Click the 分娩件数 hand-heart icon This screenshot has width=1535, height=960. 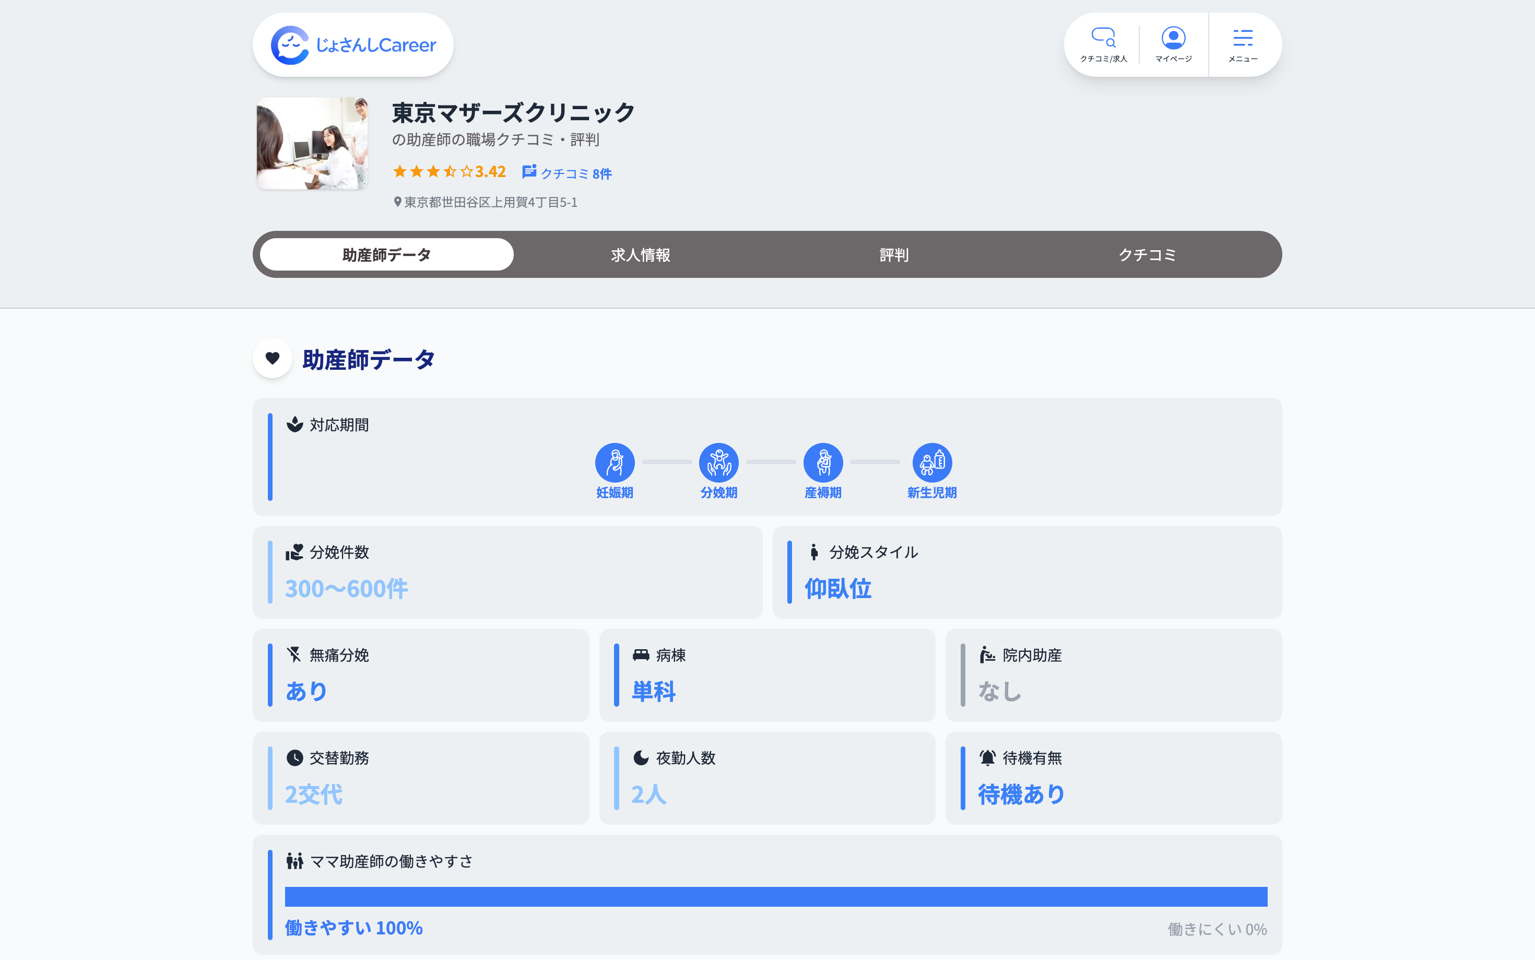coord(294,552)
